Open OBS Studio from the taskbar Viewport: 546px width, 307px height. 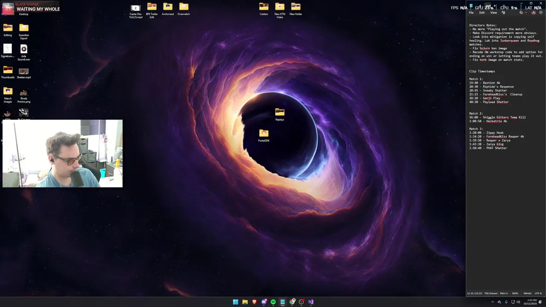(302, 302)
